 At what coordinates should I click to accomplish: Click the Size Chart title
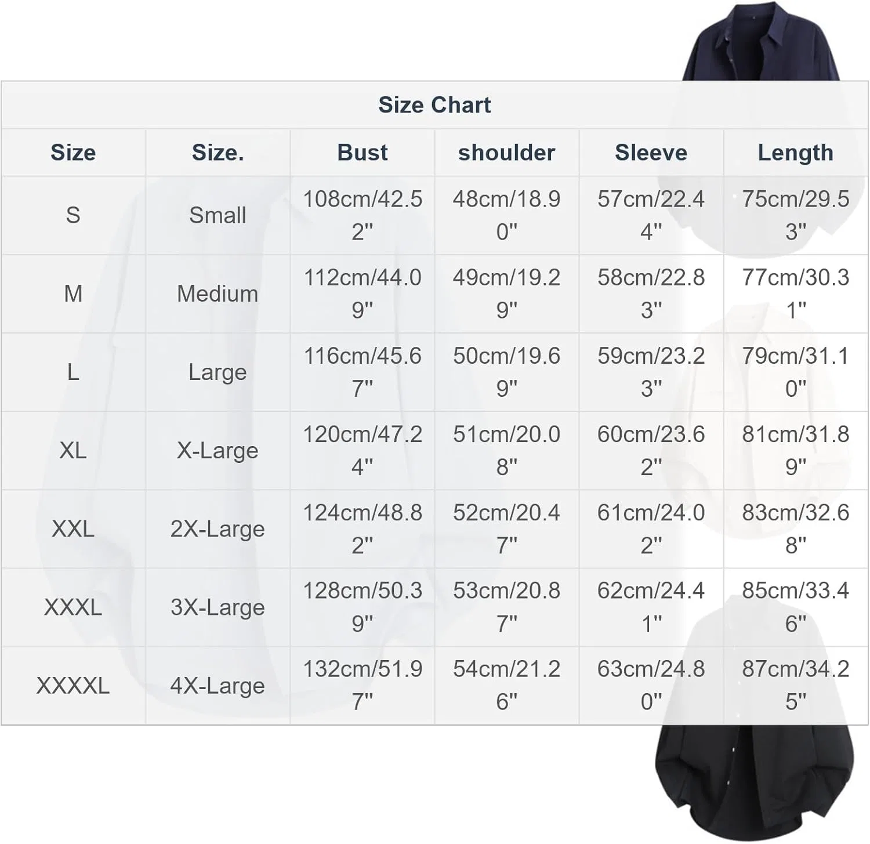point(434,105)
